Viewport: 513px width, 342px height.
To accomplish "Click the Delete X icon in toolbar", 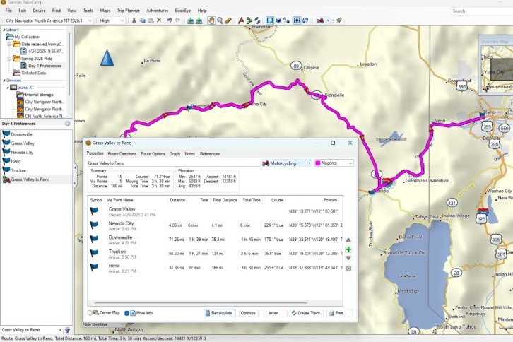I will point(159,20).
